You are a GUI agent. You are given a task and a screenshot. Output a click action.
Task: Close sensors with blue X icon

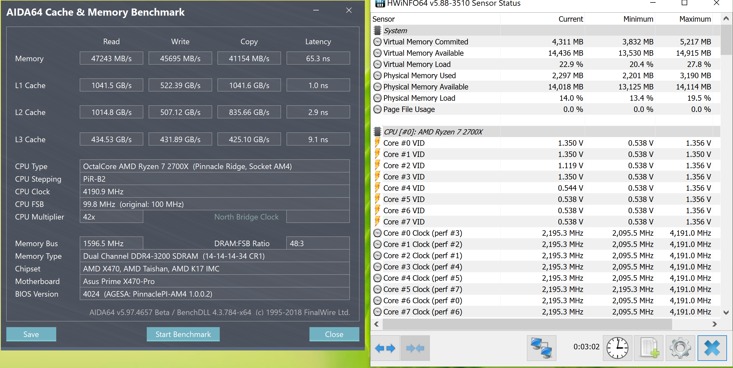coord(712,348)
